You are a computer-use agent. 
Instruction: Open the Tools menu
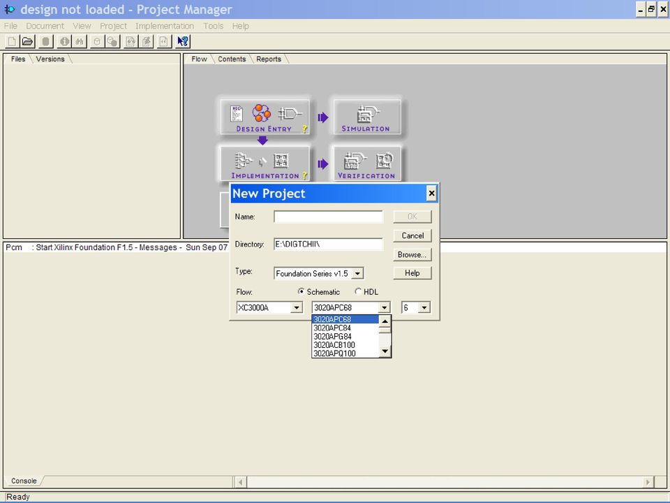(x=214, y=26)
